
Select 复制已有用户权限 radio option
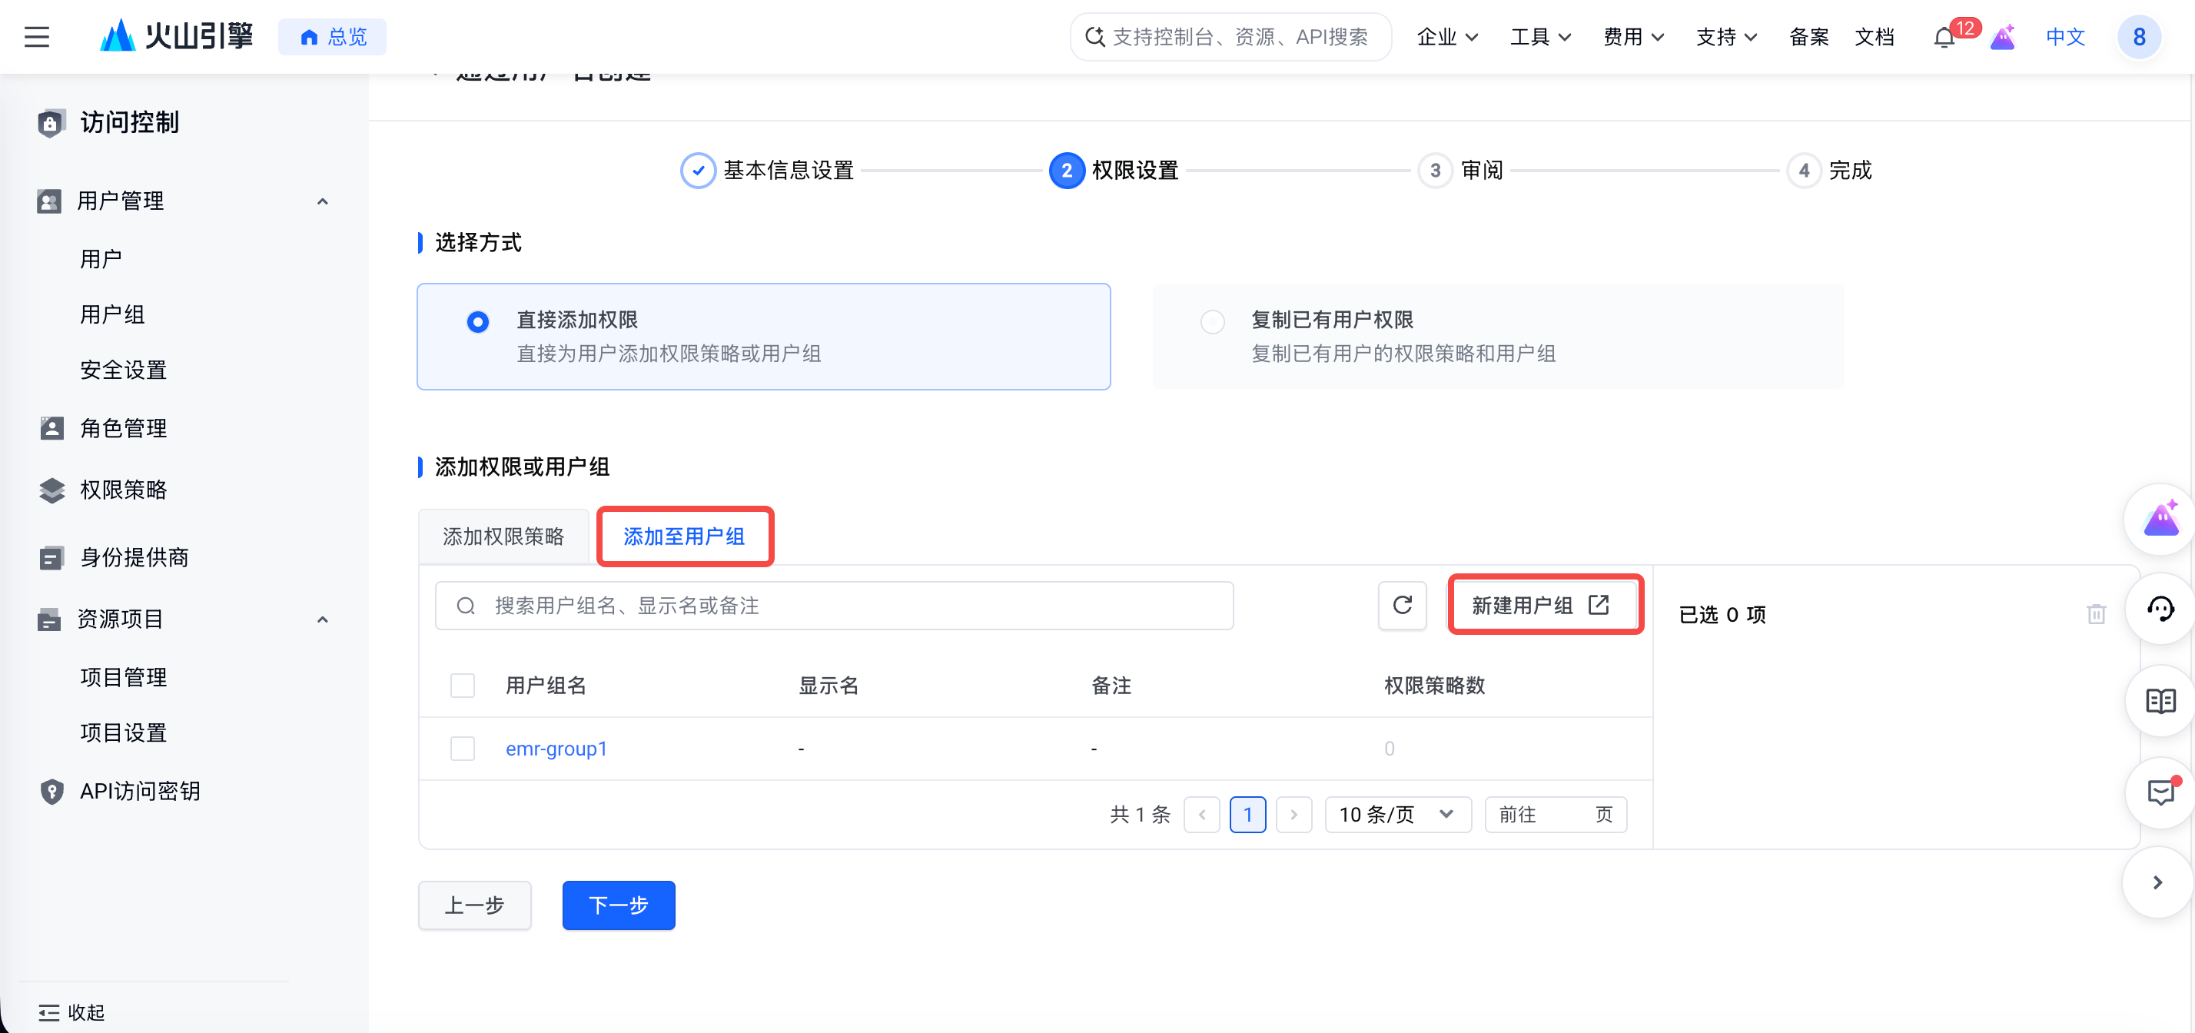point(1212,322)
